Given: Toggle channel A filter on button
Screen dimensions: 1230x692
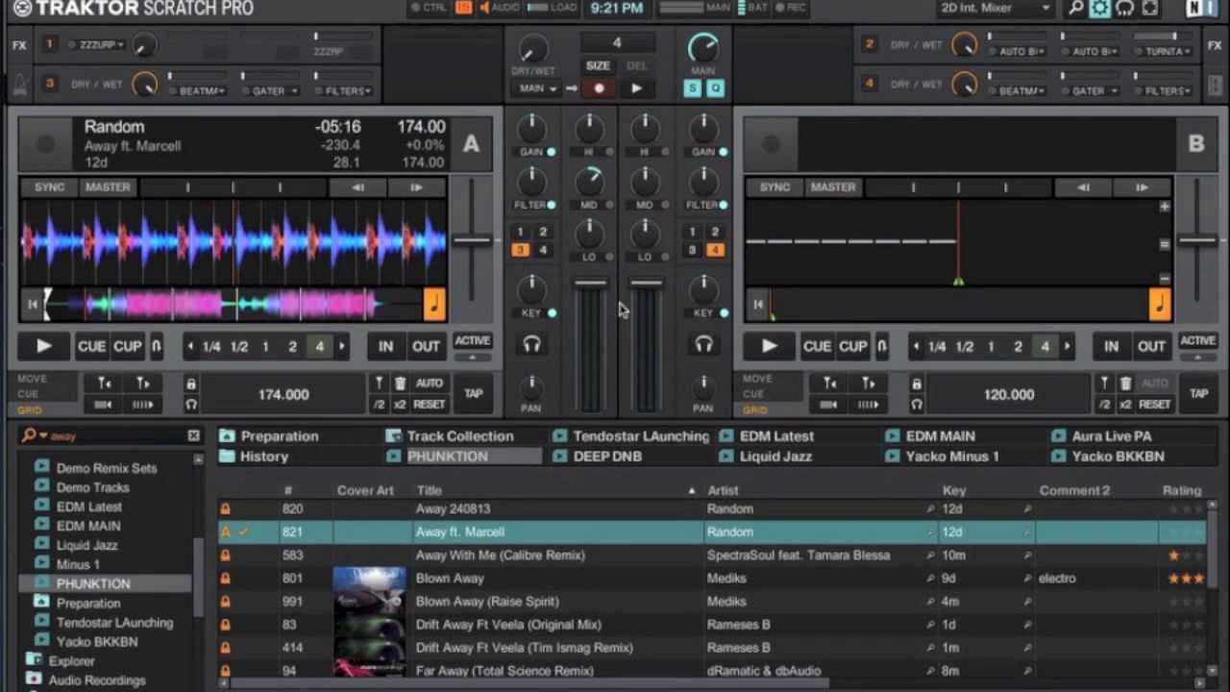Looking at the screenshot, I should [551, 205].
